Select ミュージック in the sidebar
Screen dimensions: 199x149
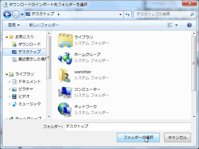[30, 104]
